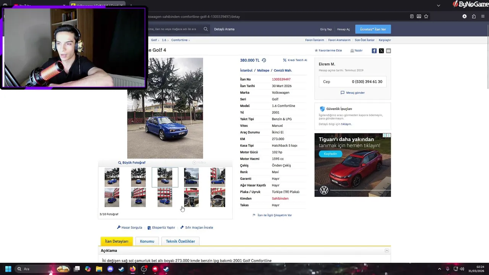
Task: Click the Detaylı Arama link
Action: pos(224,29)
